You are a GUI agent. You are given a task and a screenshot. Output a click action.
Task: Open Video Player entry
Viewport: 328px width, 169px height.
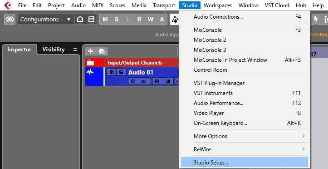[245, 113]
